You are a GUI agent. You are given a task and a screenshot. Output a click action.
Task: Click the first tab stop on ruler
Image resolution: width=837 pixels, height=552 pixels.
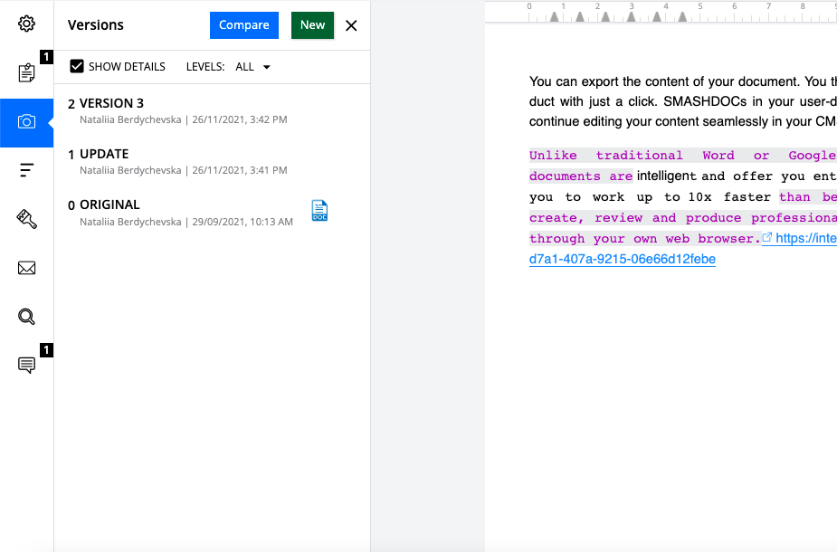coord(554,17)
